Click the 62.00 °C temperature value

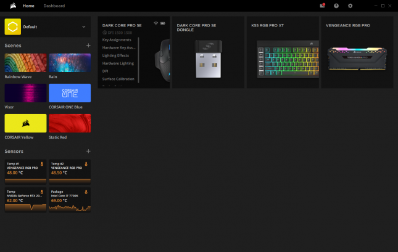pos(15,200)
